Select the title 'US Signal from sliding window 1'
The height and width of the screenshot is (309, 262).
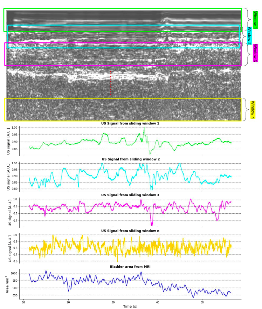point(130,124)
